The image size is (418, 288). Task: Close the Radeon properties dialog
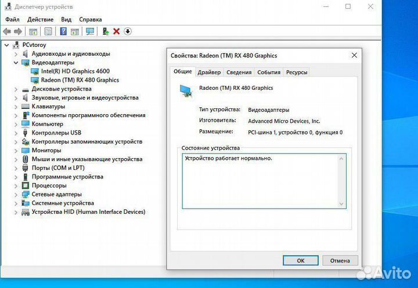click(354, 55)
